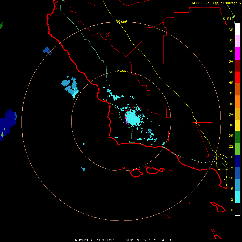The image size is (242, 242).
Task: Click the "10" legend value
Action: (231, 178)
